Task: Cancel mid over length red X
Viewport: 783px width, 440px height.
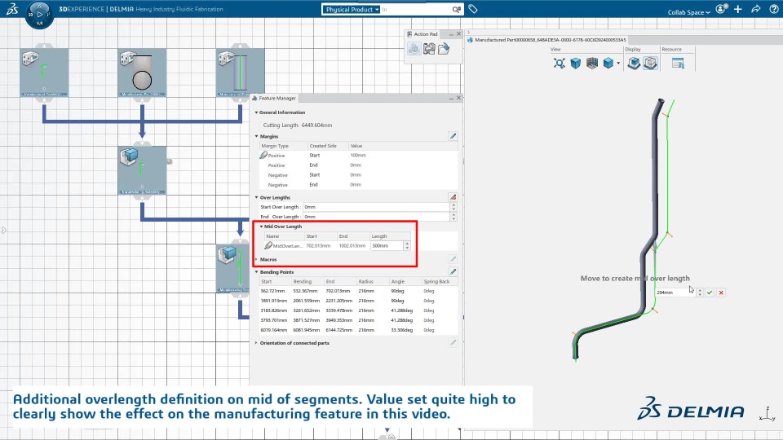Action: coord(721,293)
